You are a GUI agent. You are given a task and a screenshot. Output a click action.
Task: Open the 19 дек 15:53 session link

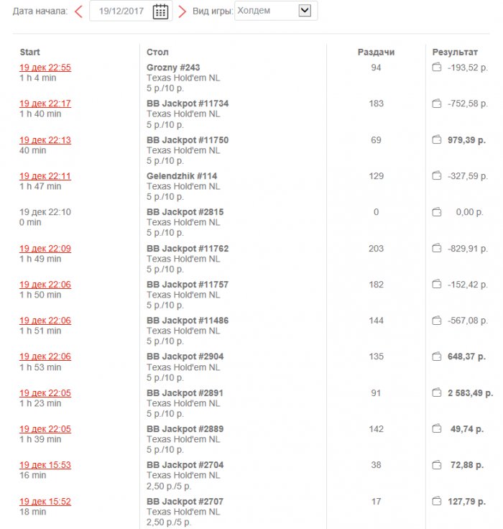tap(45, 465)
